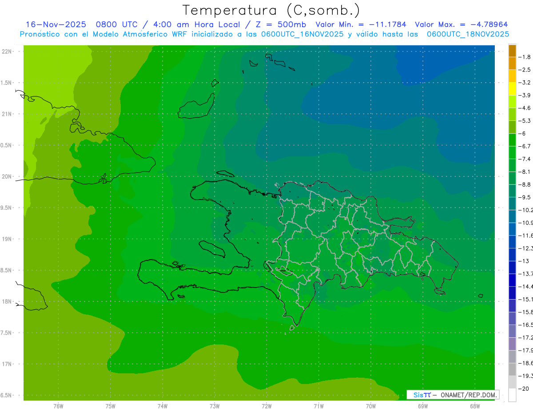This screenshot has width=533, height=412.
Task: Select the date text "16-Nov-2025"
Action: (56, 24)
